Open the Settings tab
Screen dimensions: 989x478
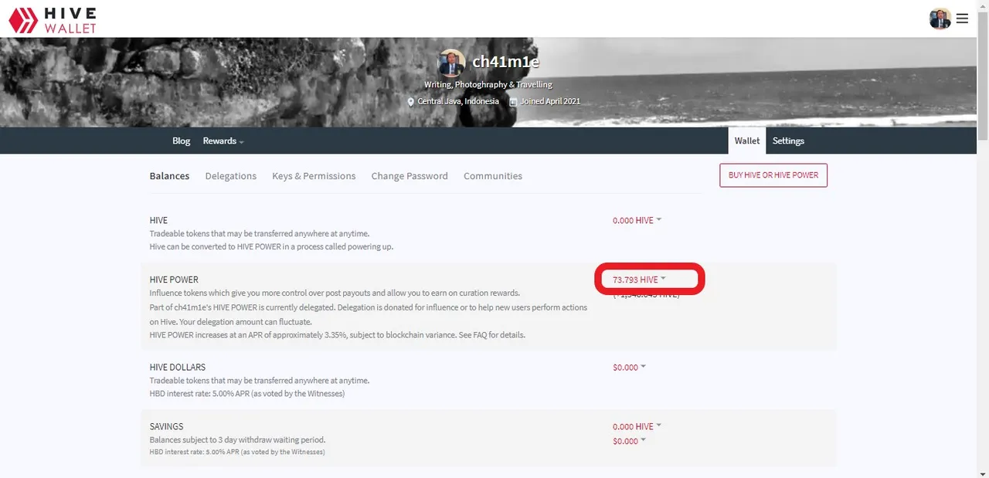pyautogui.click(x=788, y=141)
